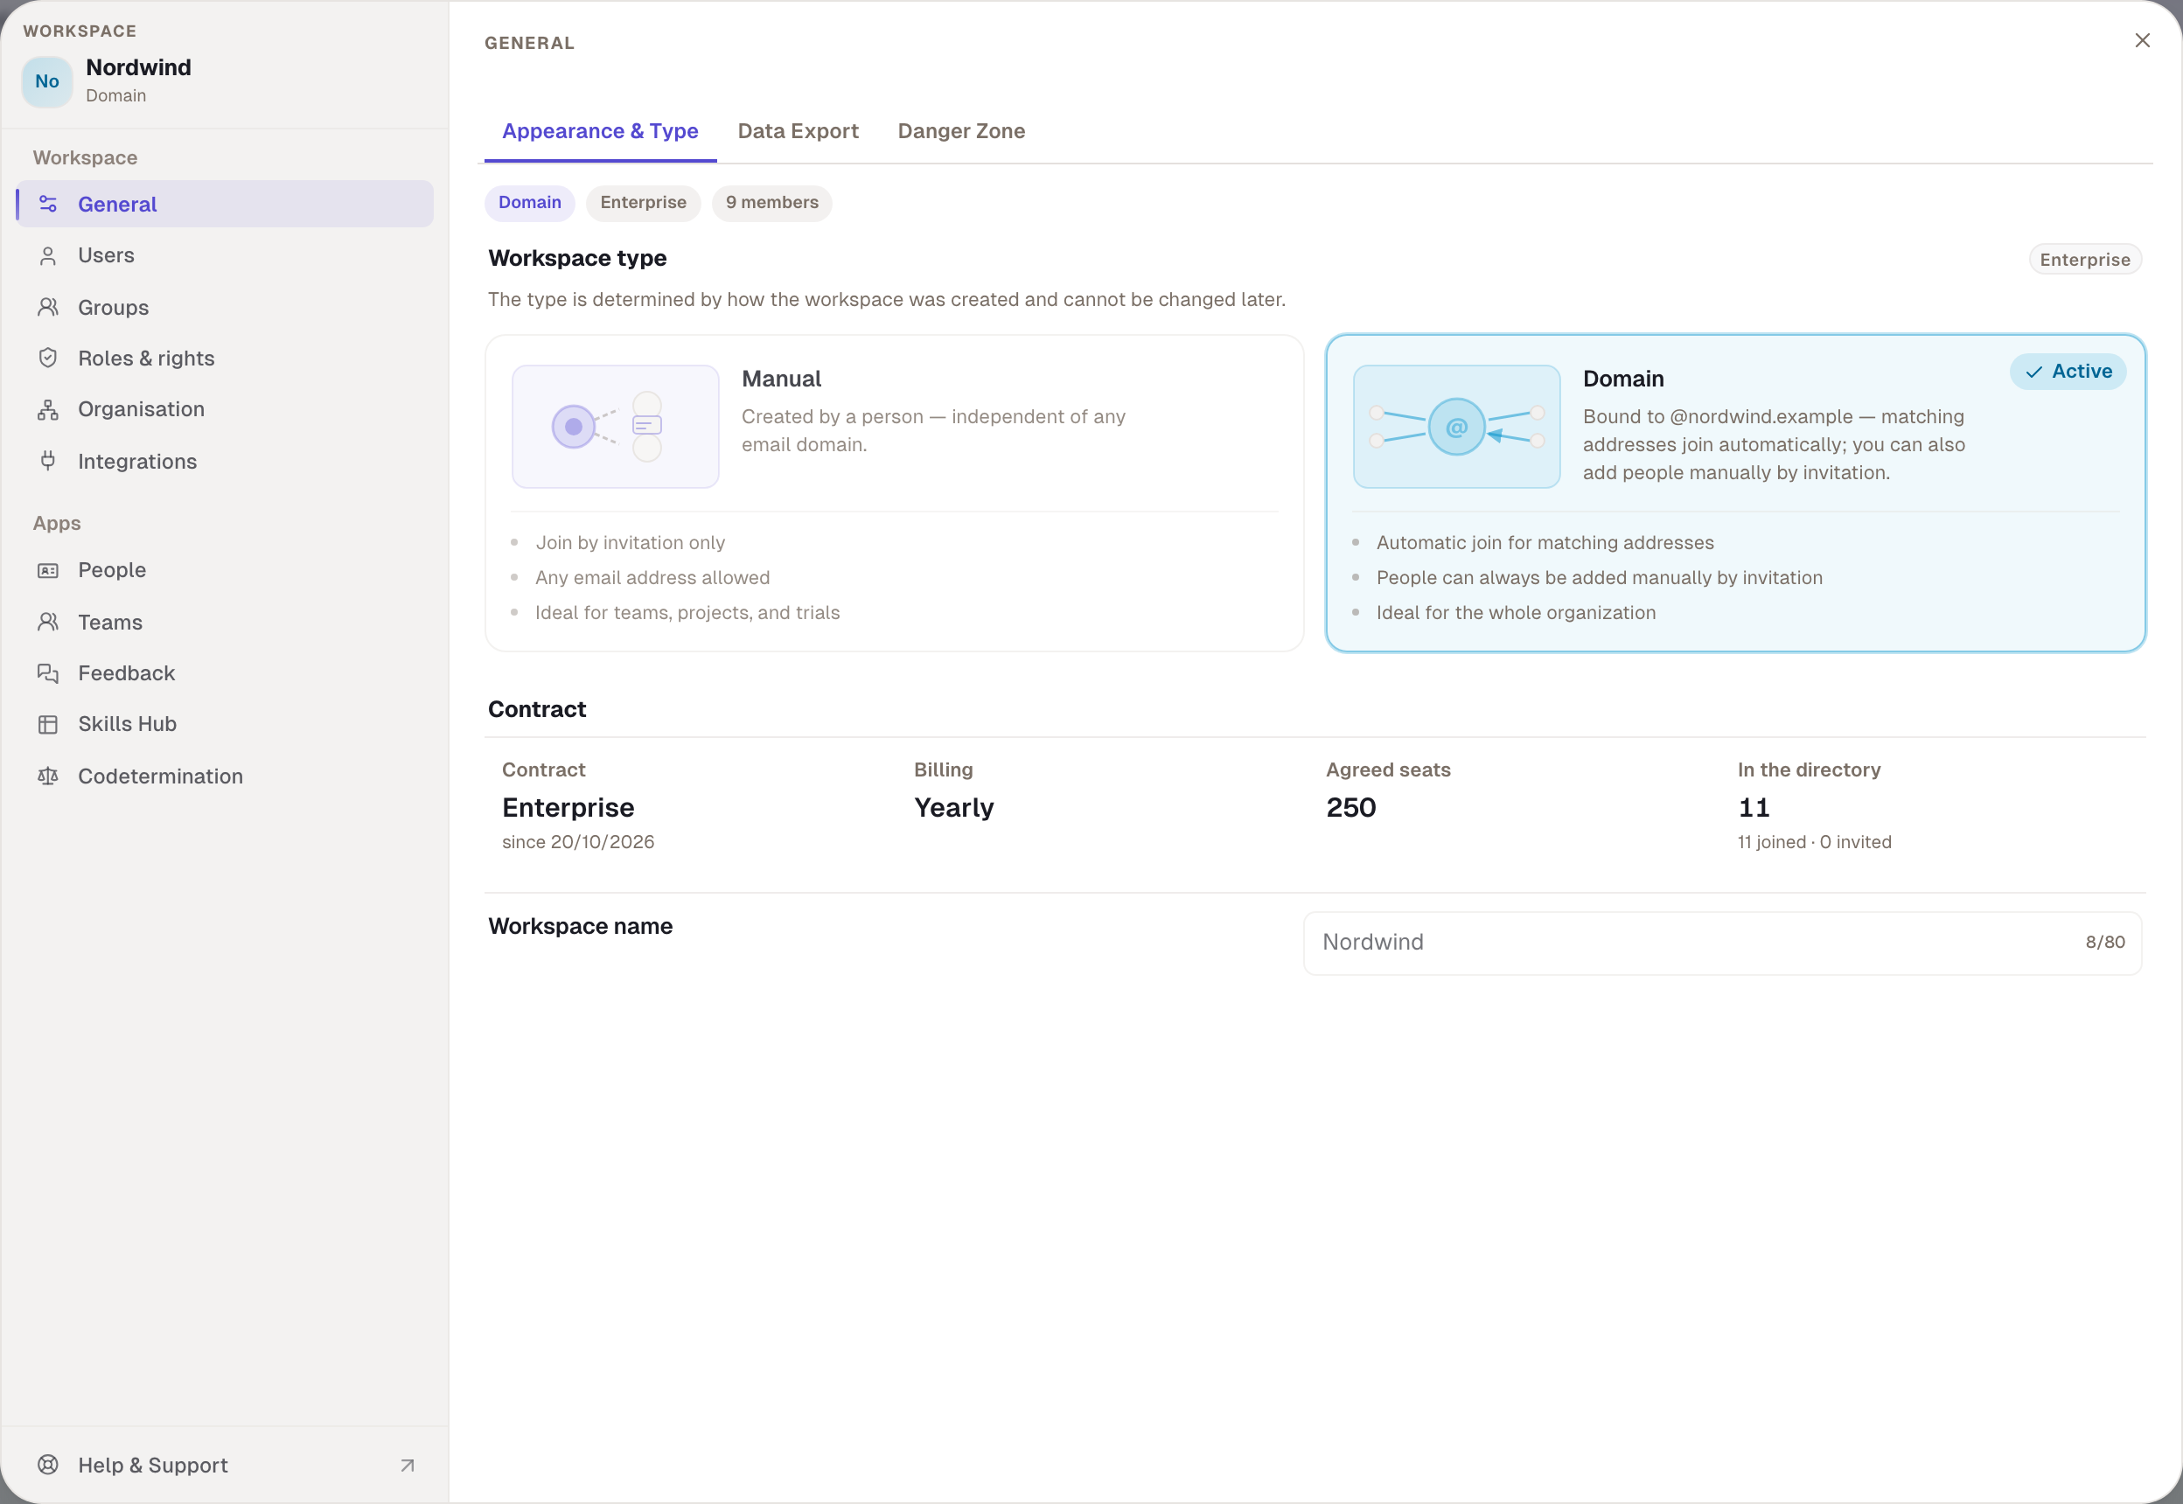2183x1504 pixels.
Task: Open the Codetermination app
Action: (226, 776)
